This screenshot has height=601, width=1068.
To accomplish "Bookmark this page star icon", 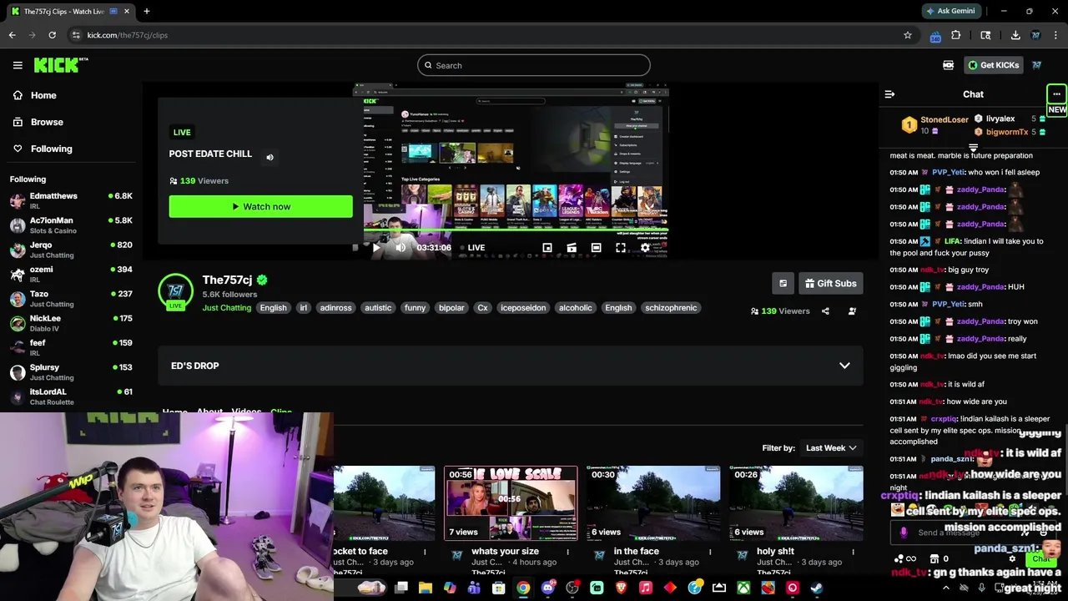I will [908, 35].
